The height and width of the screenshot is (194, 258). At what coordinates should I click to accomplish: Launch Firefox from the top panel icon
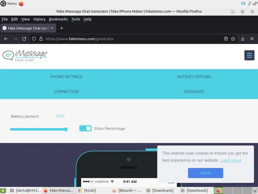[x=21, y=4]
